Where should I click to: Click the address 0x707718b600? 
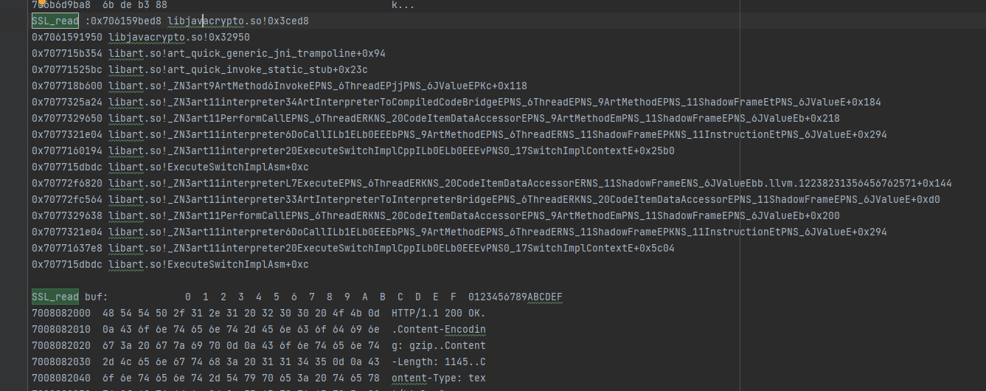(67, 86)
